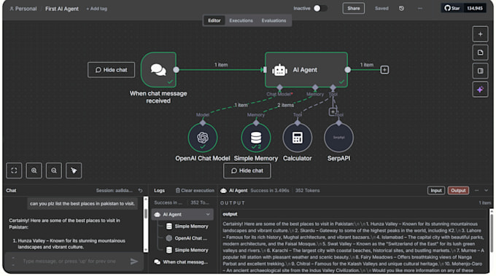Click the Hide chat button below canvas
This screenshot has width=496, height=276.
(x=247, y=171)
